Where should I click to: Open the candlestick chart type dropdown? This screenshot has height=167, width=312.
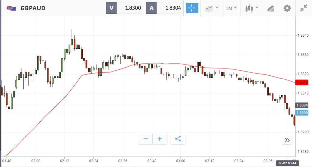coord(251,8)
